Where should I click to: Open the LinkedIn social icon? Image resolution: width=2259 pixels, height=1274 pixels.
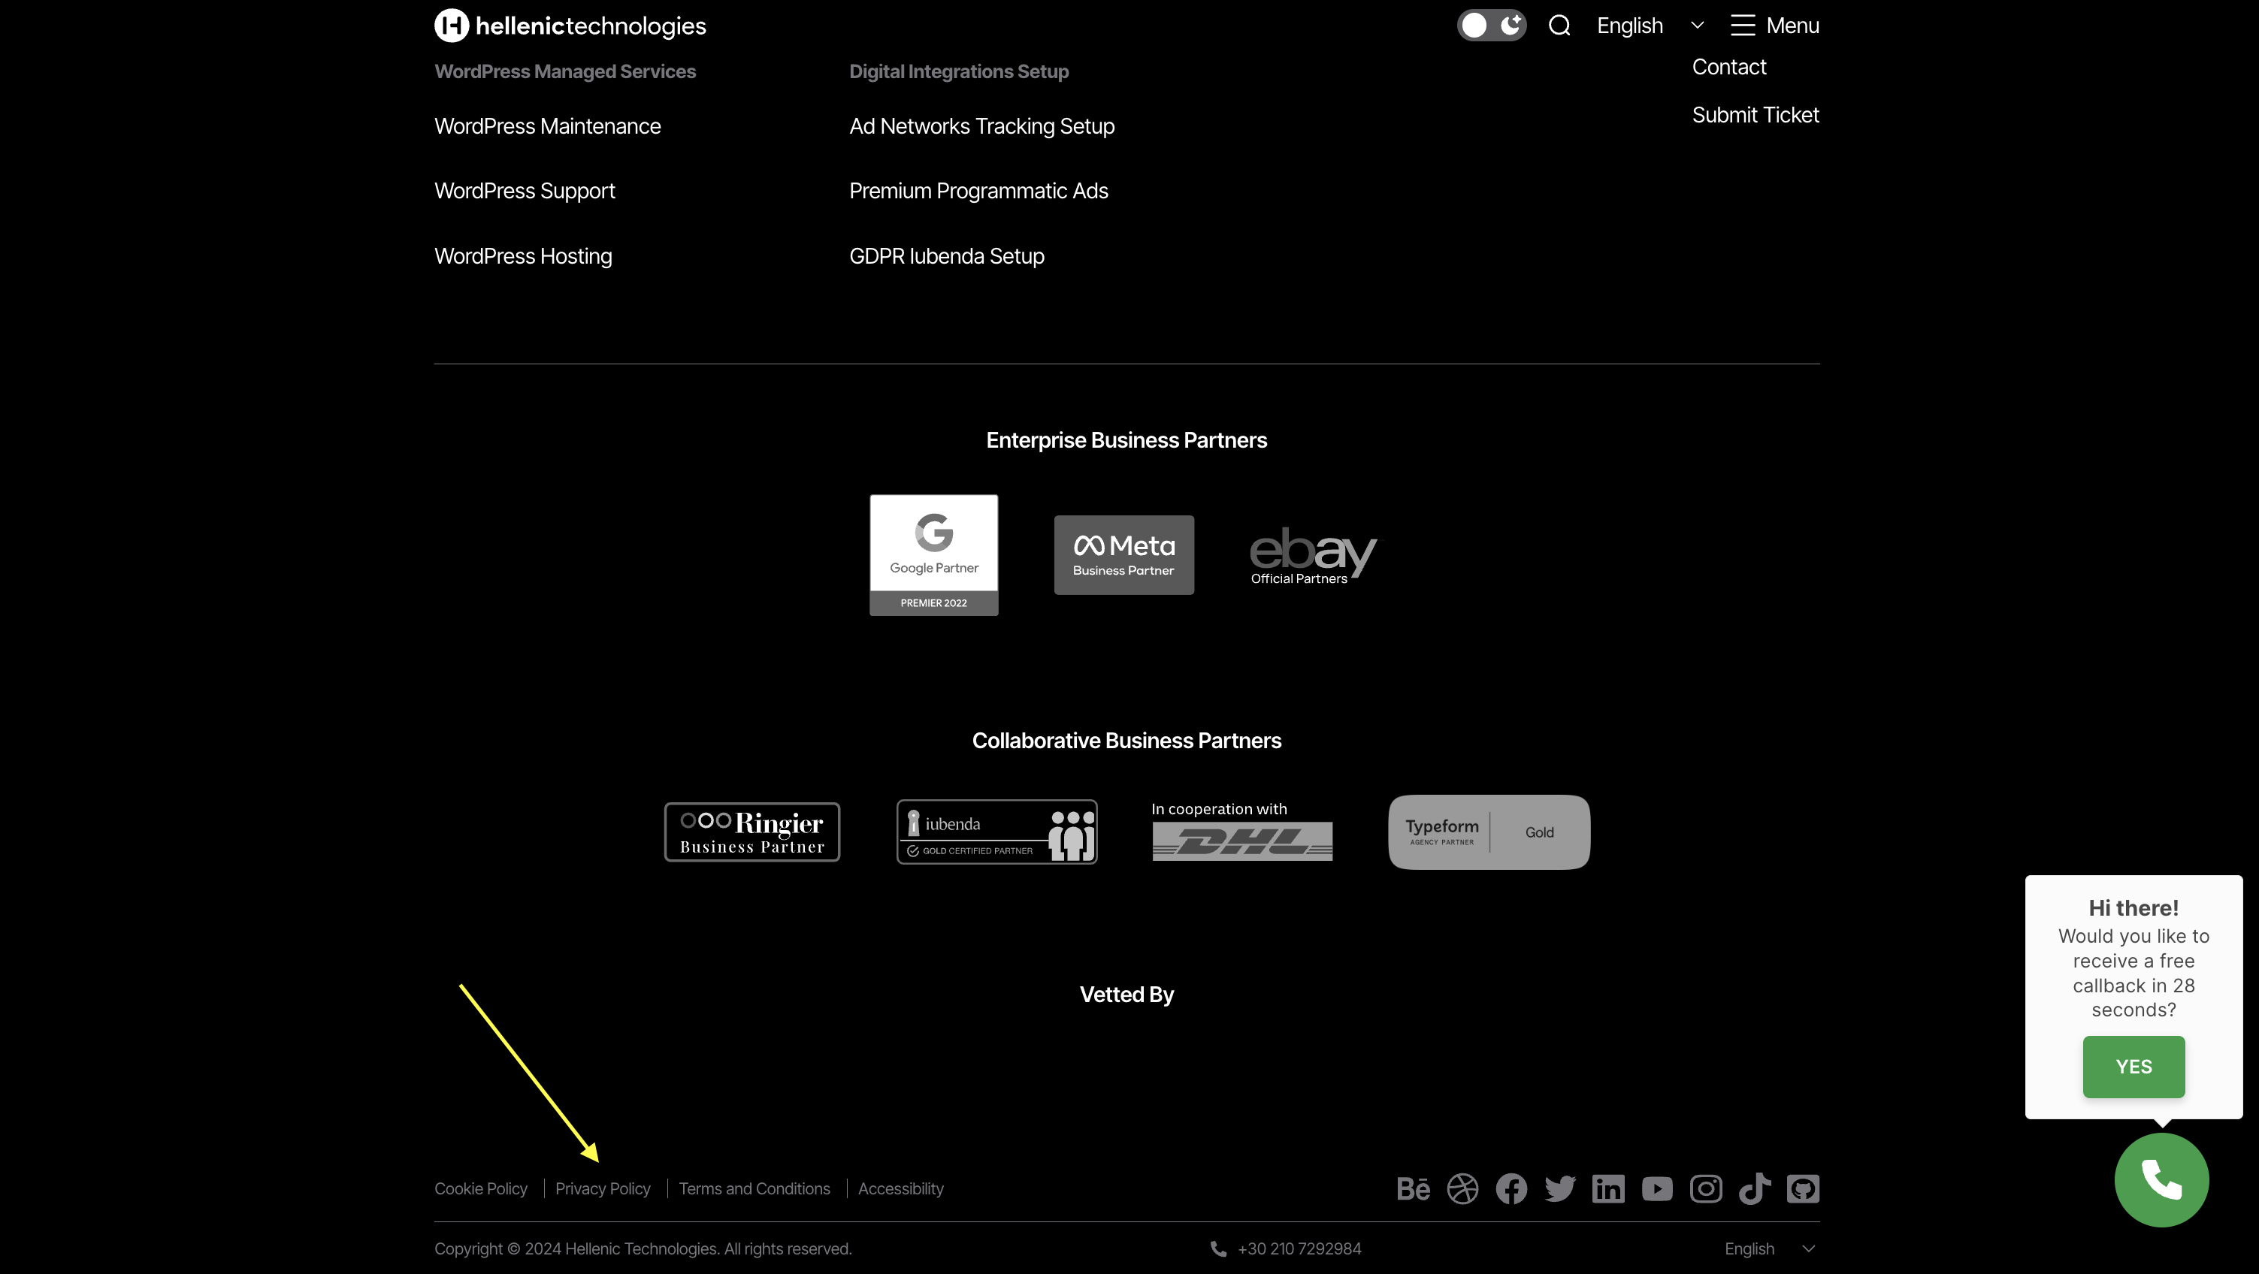click(1608, 1189)
